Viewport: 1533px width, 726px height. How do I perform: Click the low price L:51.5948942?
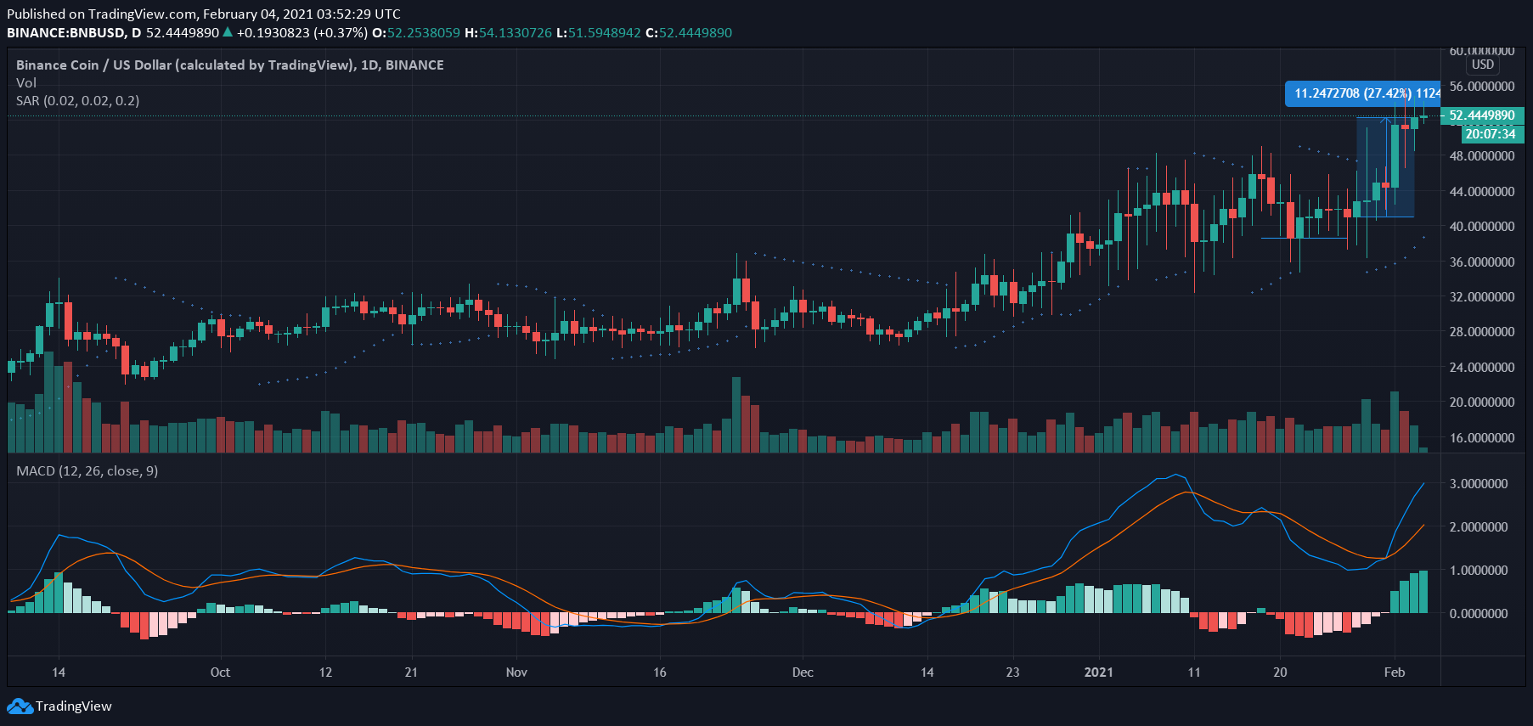599,33
